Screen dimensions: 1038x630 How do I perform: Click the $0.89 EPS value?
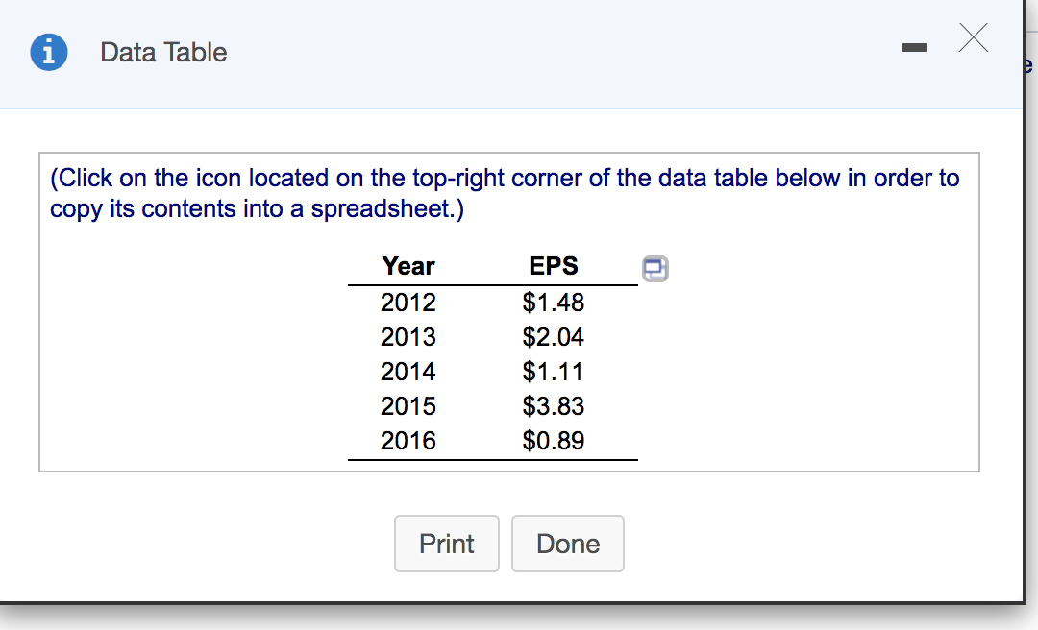(x=554, y=441)
